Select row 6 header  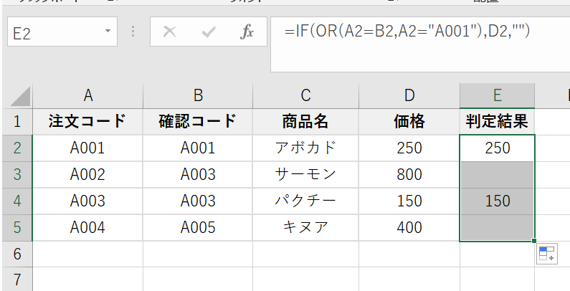[17, 254]
